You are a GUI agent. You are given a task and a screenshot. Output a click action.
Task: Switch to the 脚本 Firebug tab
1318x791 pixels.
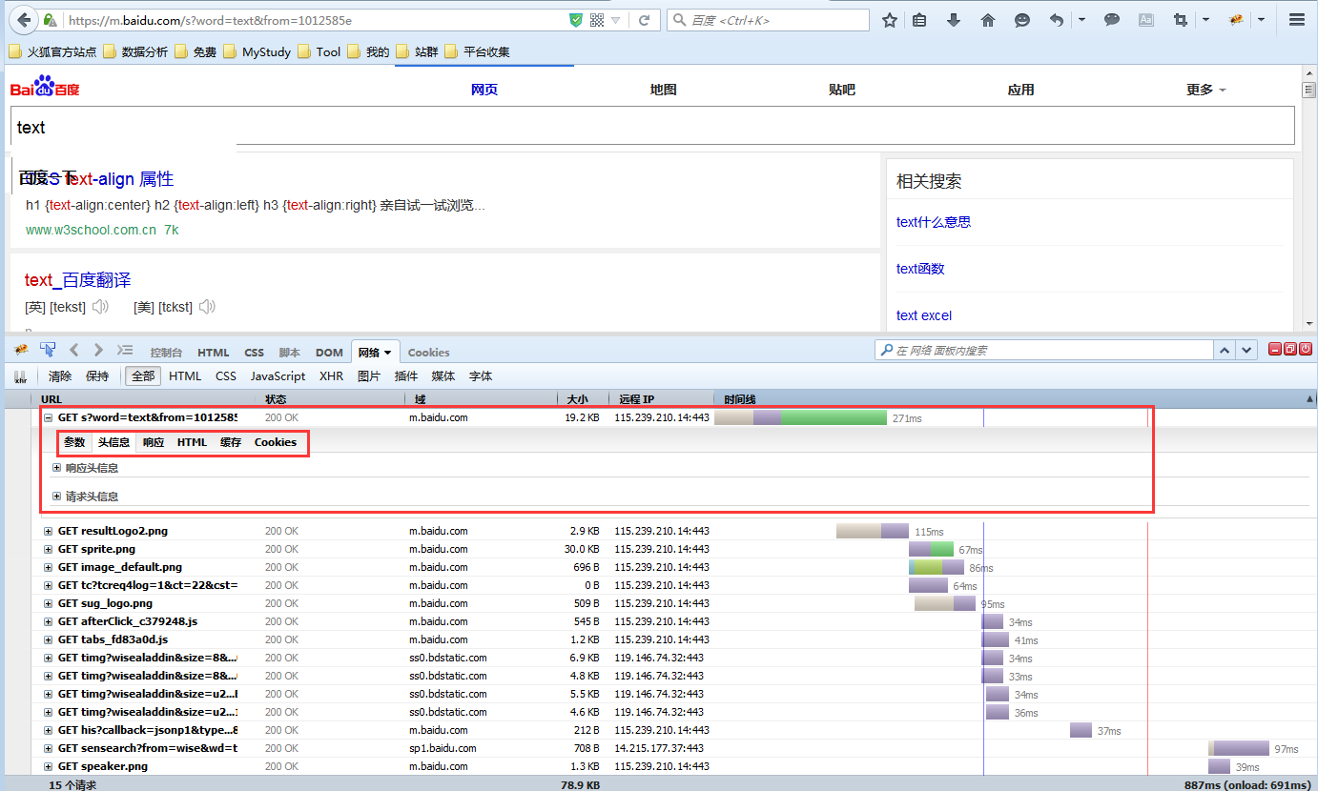coord(289,353)
